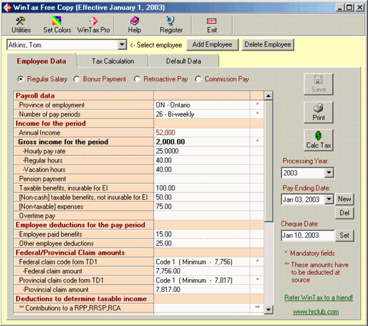Click Set cheque date button
Viewport: 368px width, 326px height.
coord(344,236)
